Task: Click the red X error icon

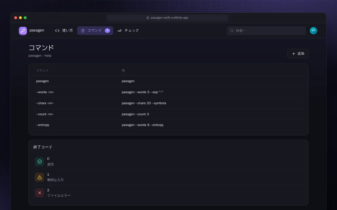Action: [39, 193]
